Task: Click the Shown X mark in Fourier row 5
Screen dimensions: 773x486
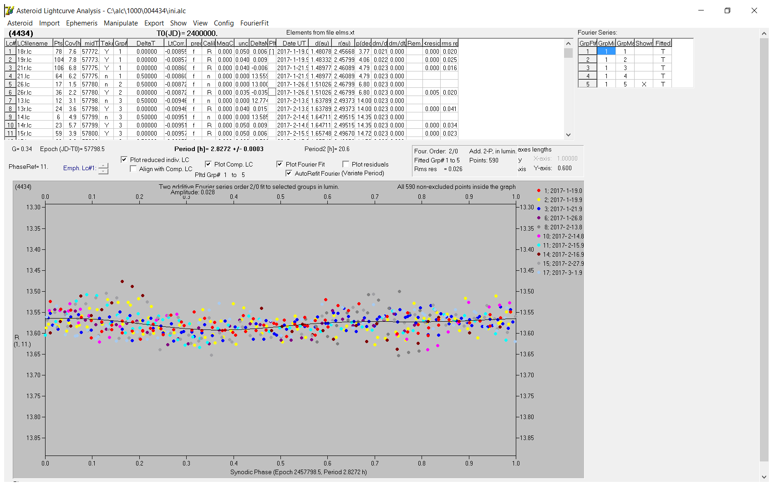Action: click(644, 84)
